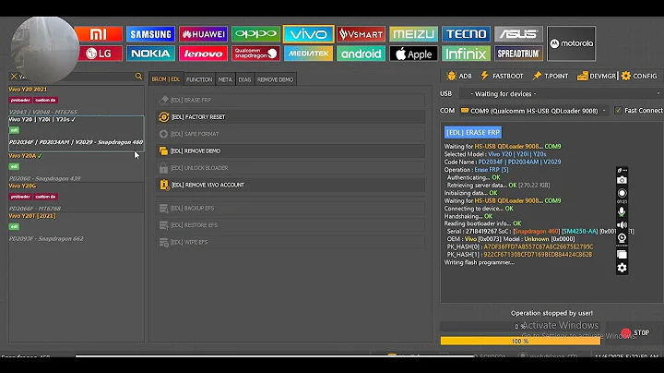Select the Oppo brand logo
664x373 pixels.
click(255, 34)
